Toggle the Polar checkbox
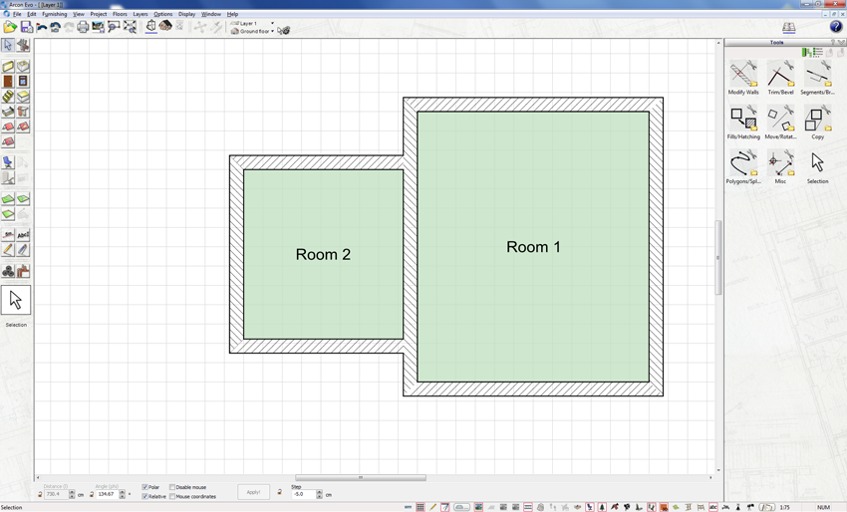Viewport: 847px width, 512px height. tap(144, 487)
